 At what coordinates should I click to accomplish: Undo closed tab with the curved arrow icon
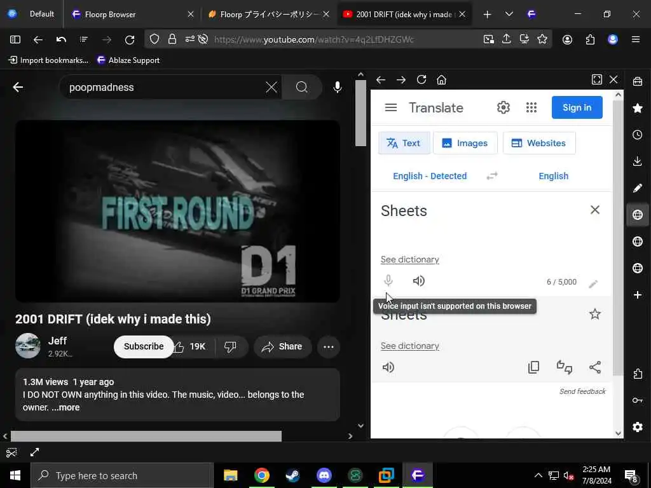(x=61, y=39)
